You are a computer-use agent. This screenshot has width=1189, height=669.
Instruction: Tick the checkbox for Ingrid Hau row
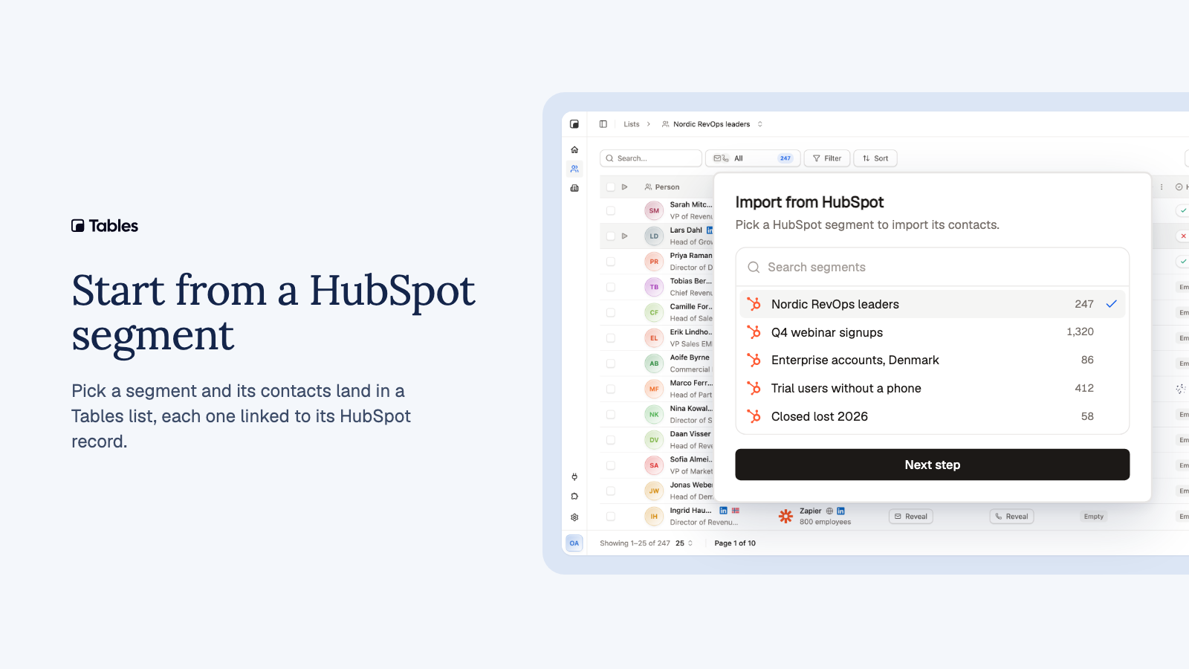[x=611, y=517]
